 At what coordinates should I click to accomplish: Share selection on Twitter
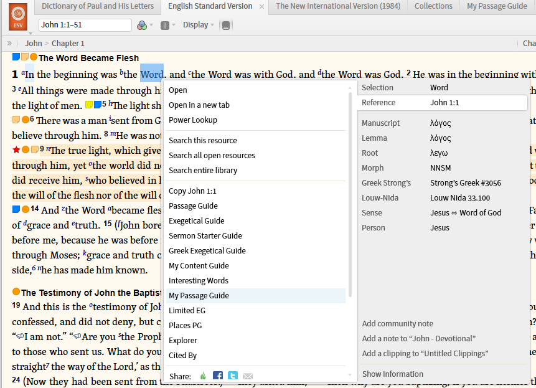[x=233, y=376]
